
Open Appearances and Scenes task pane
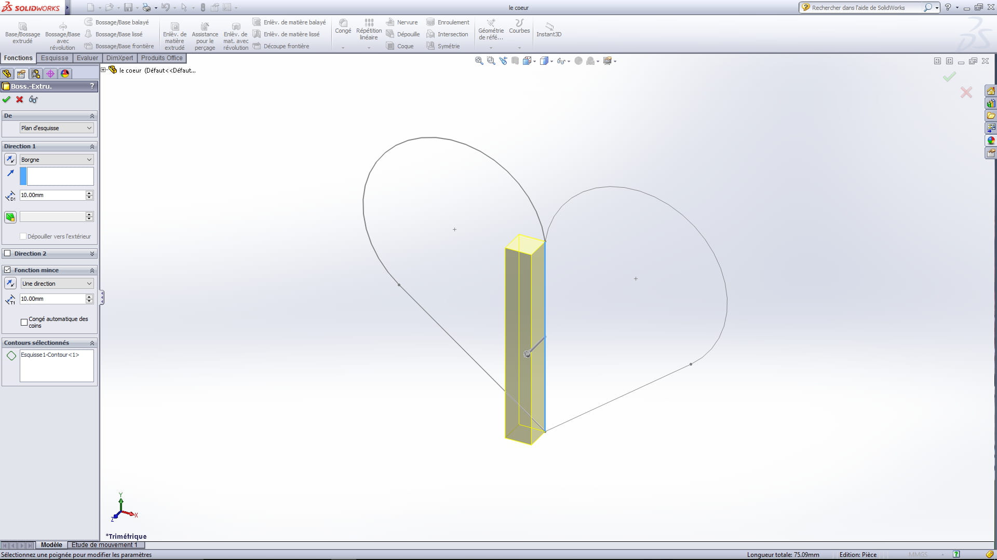click(x=991, y=141)
